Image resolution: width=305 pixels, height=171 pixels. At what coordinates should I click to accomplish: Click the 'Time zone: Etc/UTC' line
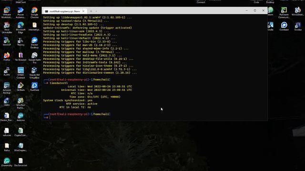95,97
